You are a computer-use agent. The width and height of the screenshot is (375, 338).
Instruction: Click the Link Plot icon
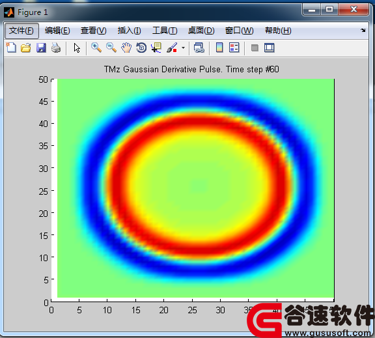click(x=199, y=48)
